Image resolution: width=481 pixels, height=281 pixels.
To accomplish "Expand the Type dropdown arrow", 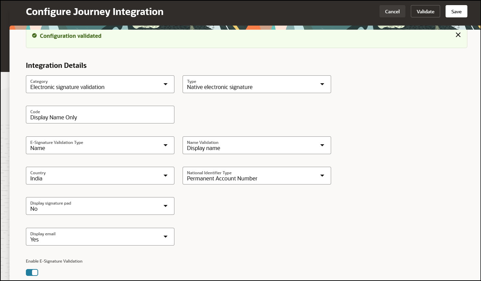I will 322,84.
